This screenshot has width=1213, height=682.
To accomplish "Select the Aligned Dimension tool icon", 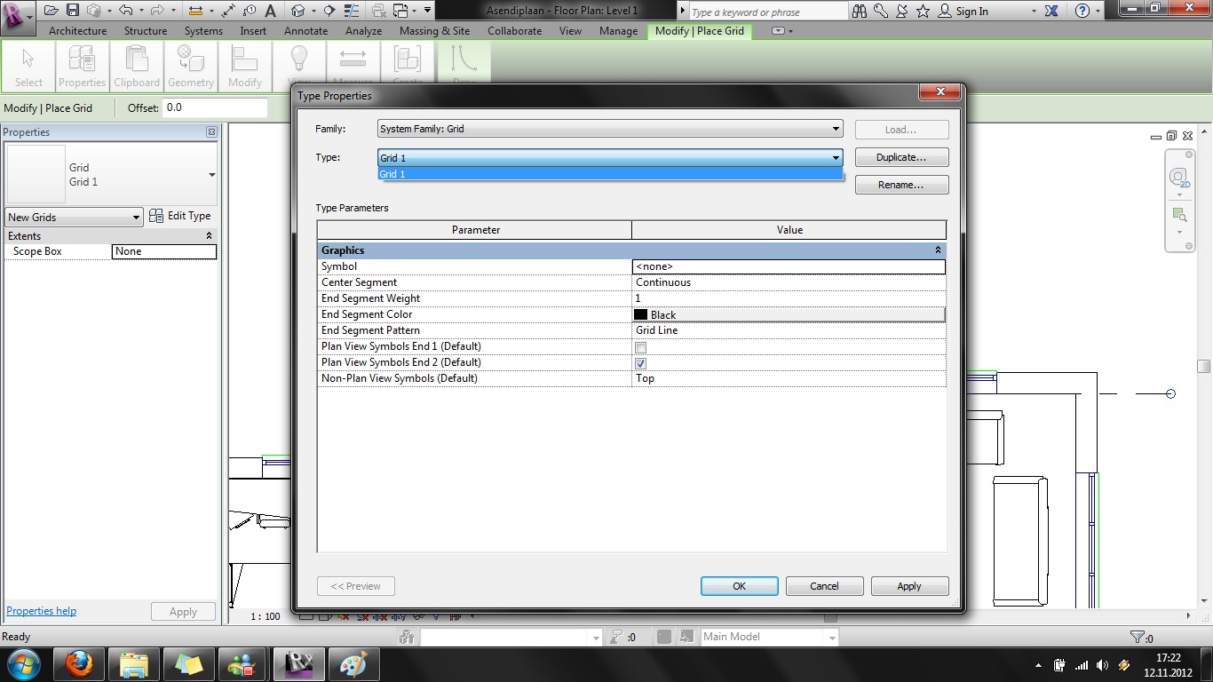I will (x=229, y=11).
